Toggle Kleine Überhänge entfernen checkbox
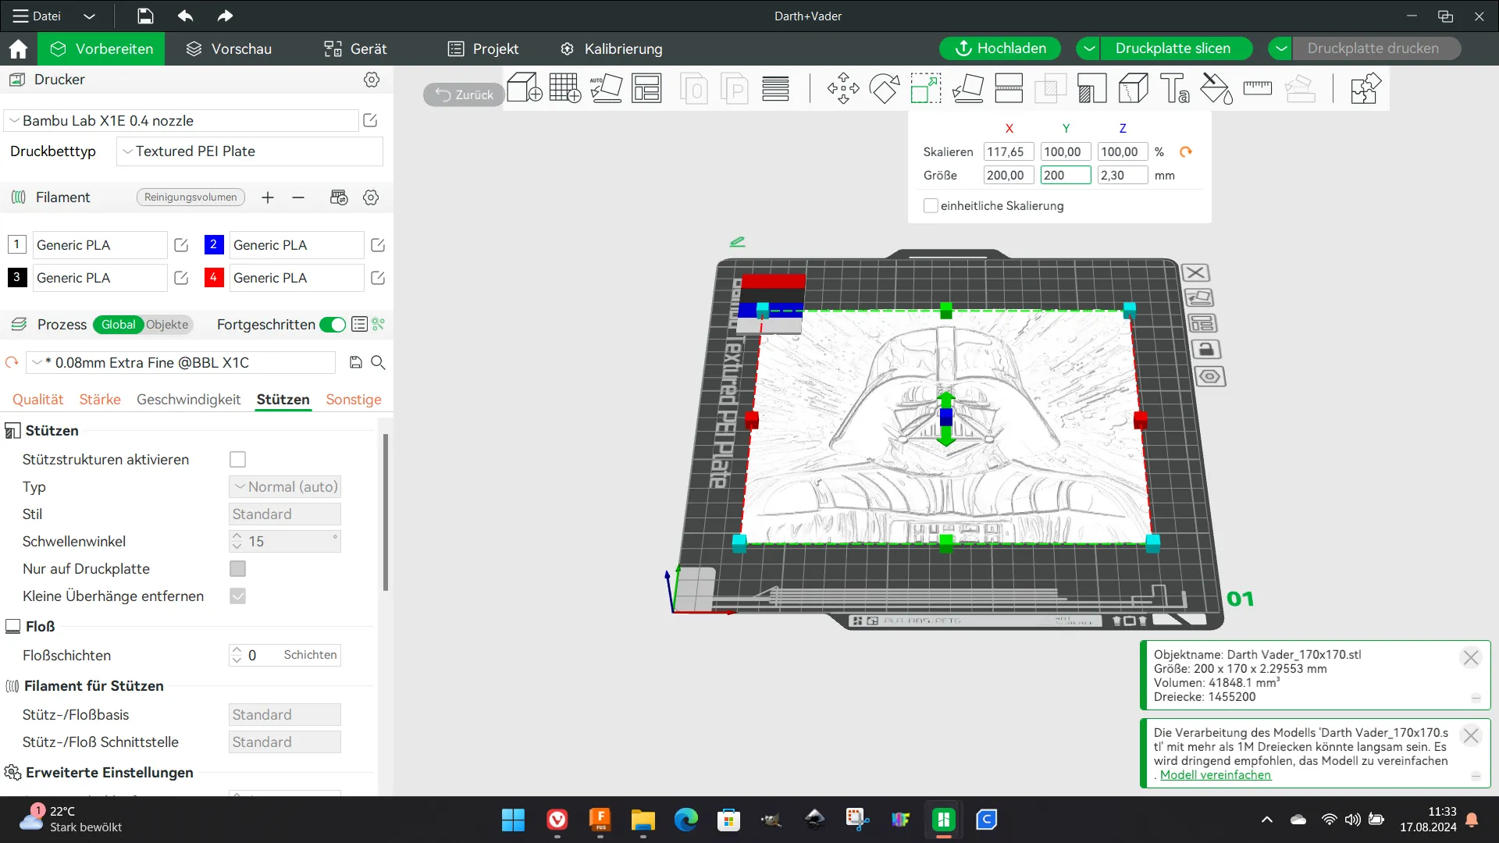Viewport: 1499px width, 843px height. [x=238, y=596]
